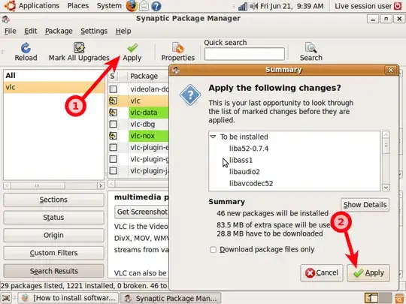Collapse the To be installed tree

pos(213,137)
